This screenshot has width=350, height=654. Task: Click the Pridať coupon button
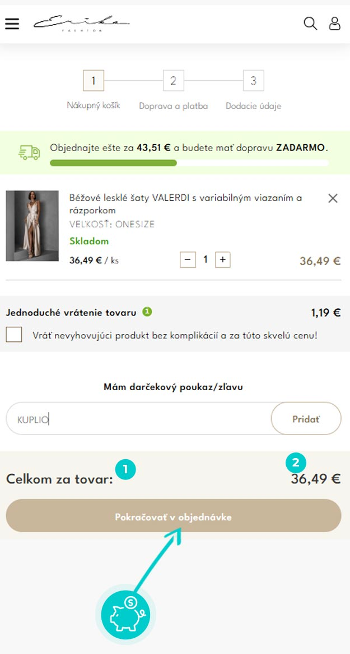click(306, 419)
